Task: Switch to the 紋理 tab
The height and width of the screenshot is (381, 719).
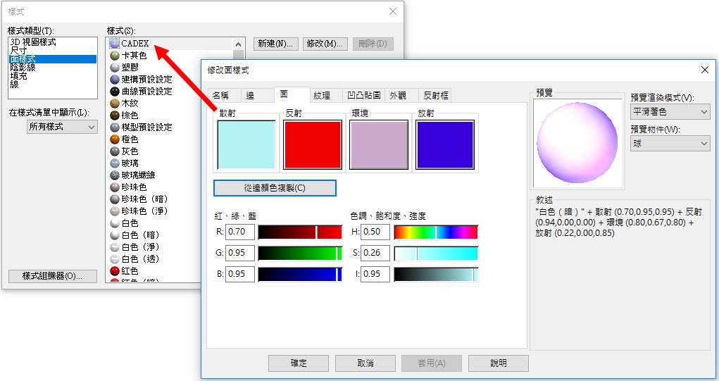Action: [x=322, y=96]
